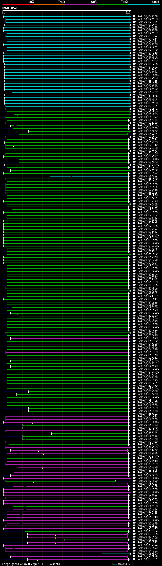Select hit label UniRef100_A8HPU0

(145, 112)
